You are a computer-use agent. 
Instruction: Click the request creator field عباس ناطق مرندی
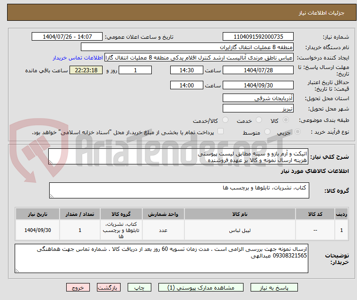tap(199, 58)
